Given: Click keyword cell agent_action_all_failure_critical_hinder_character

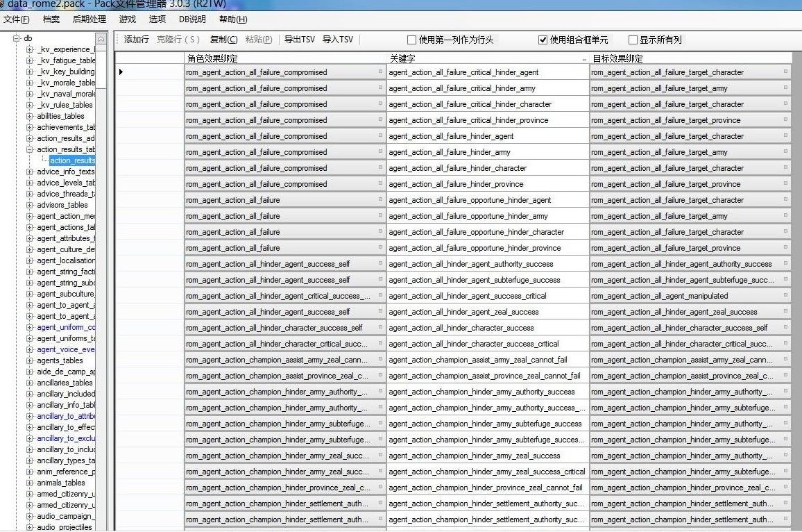Looking at the screenshot, I should pos(488,104).
